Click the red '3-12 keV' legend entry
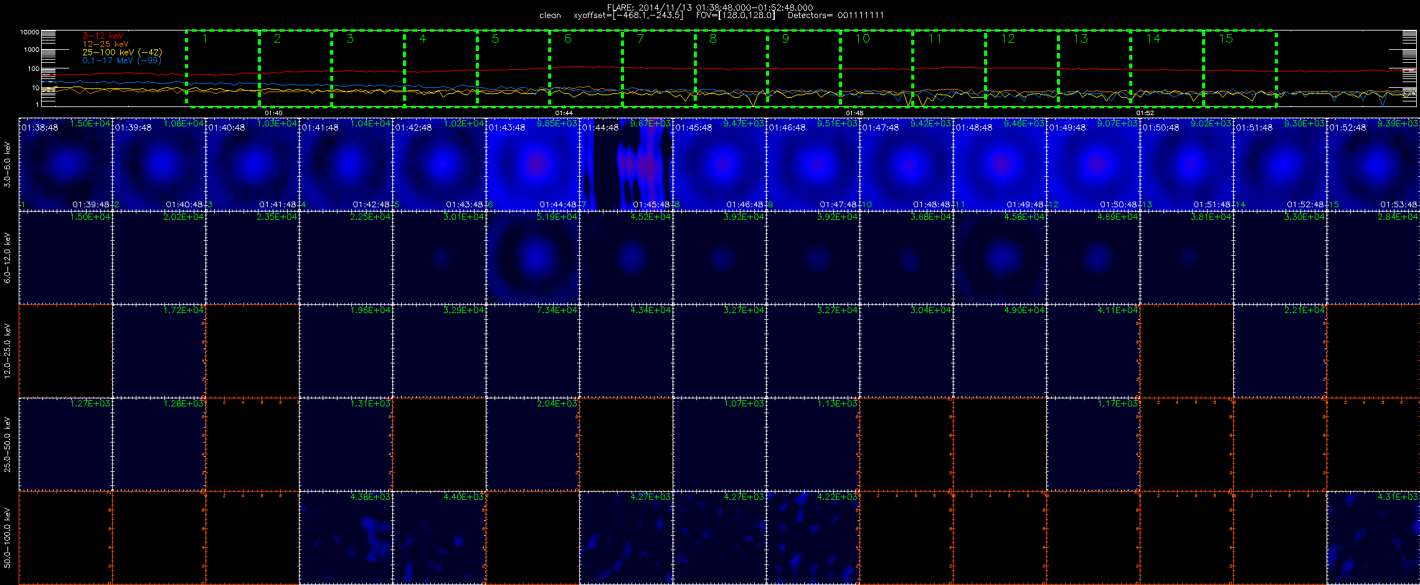The width and height of the screenshot is (1420, 585). click(103, 36)
